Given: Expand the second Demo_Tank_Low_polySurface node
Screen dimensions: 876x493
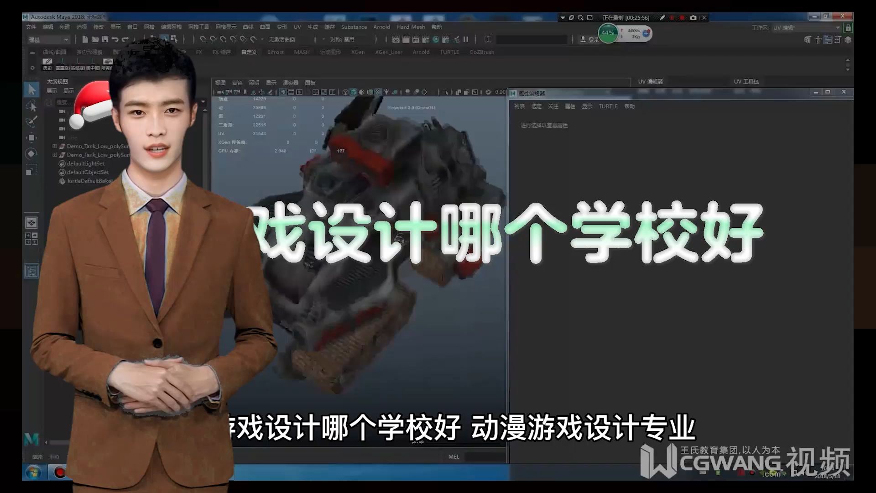Looking at the screenshot, I should pyautogui.click(x=55, y=155).
